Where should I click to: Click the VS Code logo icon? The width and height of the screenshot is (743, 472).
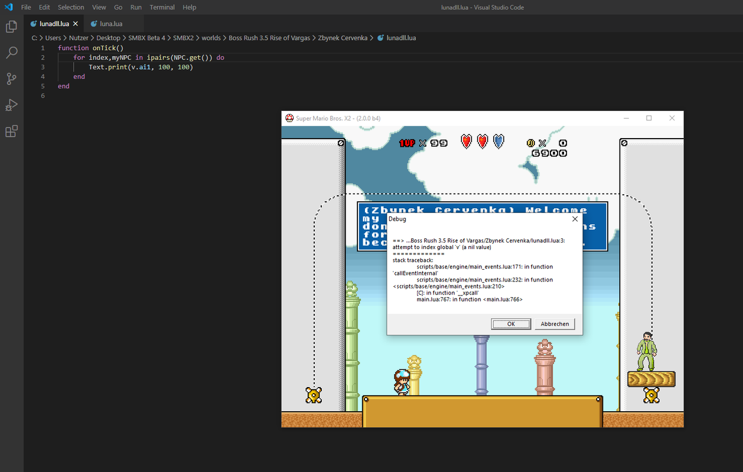point(8,7)
